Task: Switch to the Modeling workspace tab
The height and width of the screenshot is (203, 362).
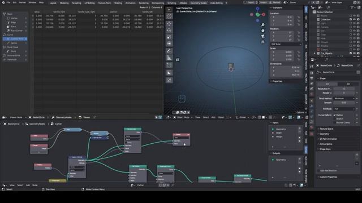Action: point(64,3)
